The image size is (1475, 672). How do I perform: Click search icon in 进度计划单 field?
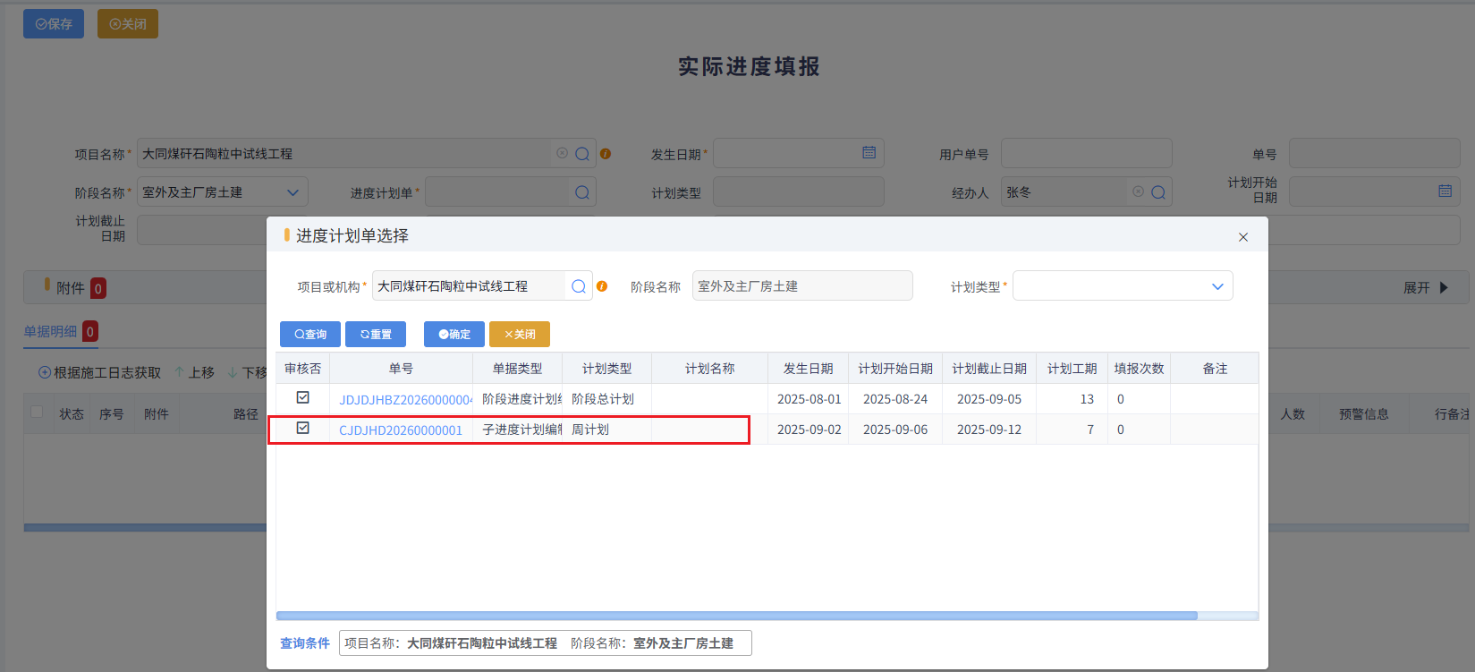tap(582, 192)
